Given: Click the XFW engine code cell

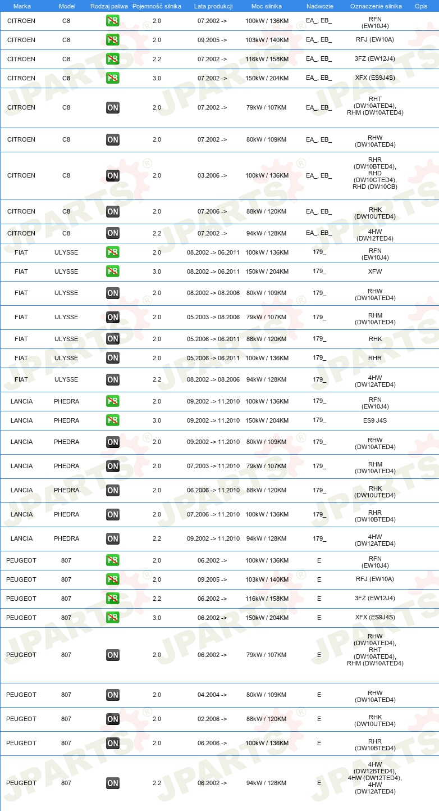Looking at the screenshot, I should click(375, 272).
